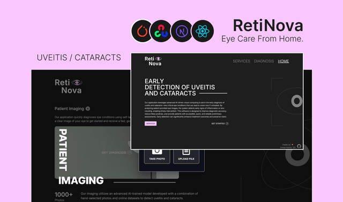
Task: Click the TAKE PHOTO button
Action: point(157,157)
